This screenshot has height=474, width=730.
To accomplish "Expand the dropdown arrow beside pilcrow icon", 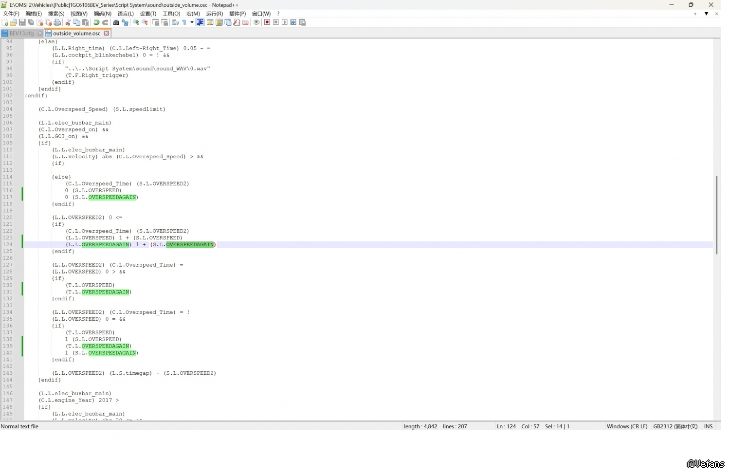I will 192,22.
